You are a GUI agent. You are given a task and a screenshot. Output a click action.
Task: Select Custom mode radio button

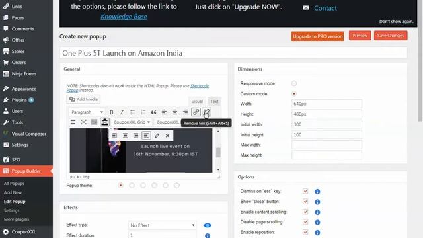point(294,94)
